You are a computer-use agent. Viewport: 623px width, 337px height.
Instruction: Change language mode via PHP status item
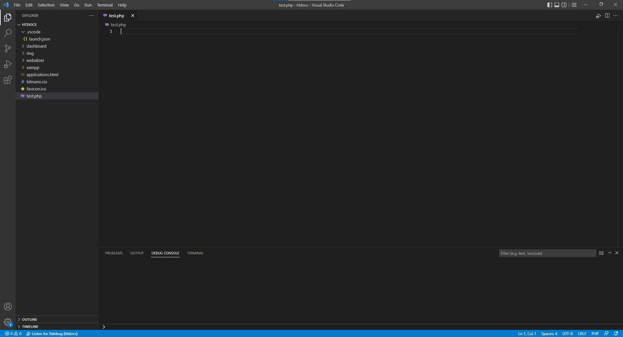[595, 333]
